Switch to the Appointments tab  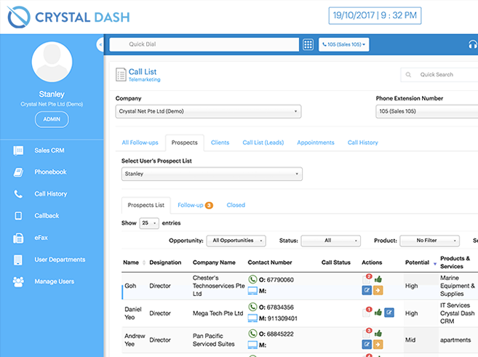(315, 143)
